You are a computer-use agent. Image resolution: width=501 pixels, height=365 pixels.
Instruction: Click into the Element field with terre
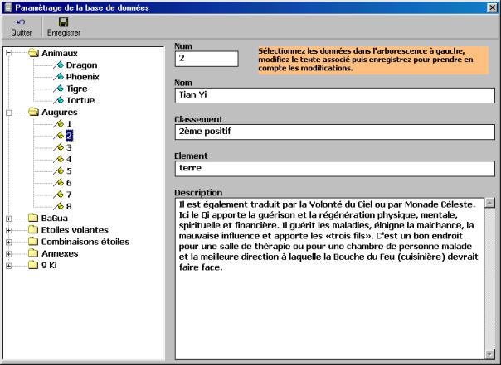[x=335, y=169]
